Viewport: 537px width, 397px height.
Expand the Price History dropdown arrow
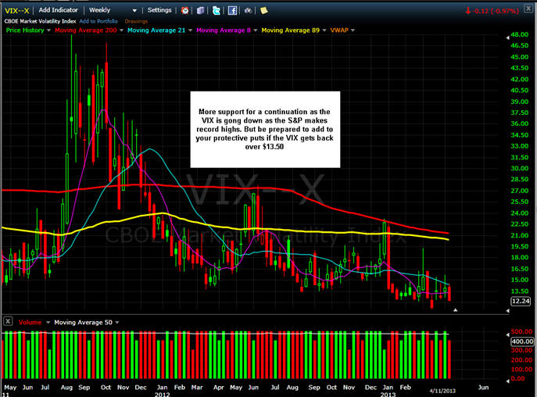[49, 30]
